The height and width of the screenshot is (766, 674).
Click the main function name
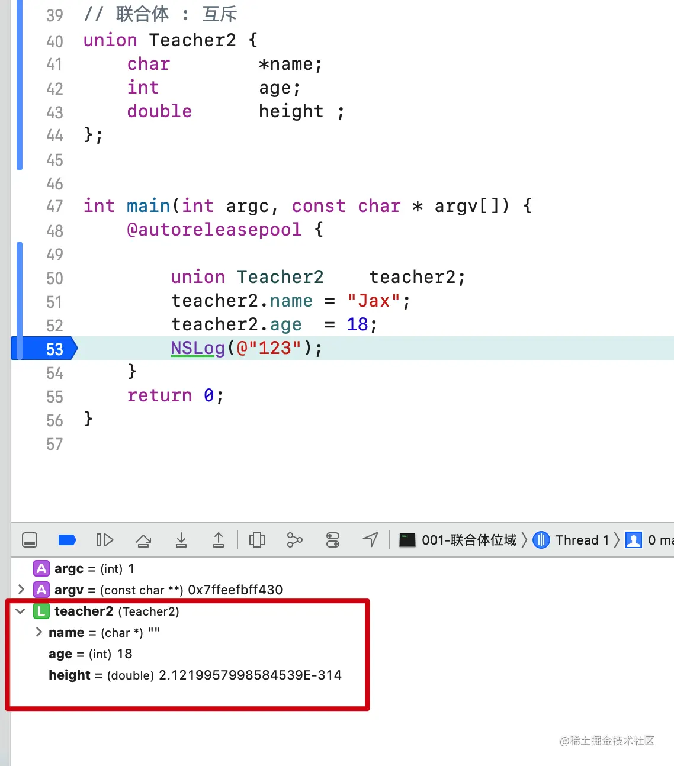148,206
